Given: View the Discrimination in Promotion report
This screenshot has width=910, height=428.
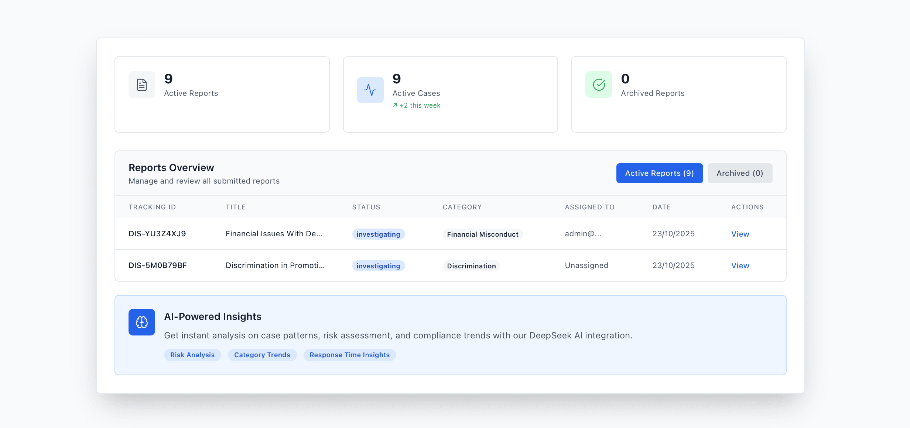Looking at the screenshot, I should click(740, 265).
